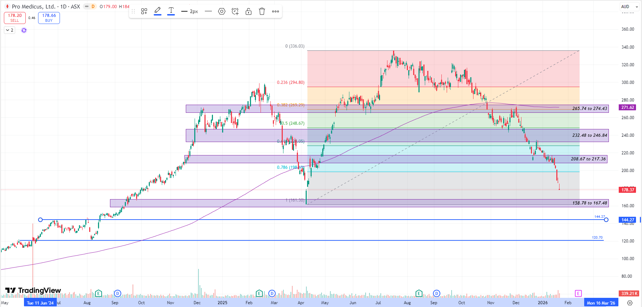This screenshot has width=642, height=307.
Task: Click the purple upcoming earnings E marker
Action: pos(578,293)
